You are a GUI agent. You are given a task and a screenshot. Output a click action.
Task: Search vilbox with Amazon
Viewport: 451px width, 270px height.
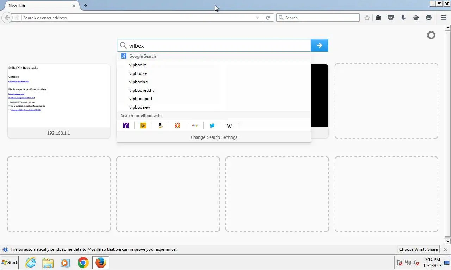(160, 126)
